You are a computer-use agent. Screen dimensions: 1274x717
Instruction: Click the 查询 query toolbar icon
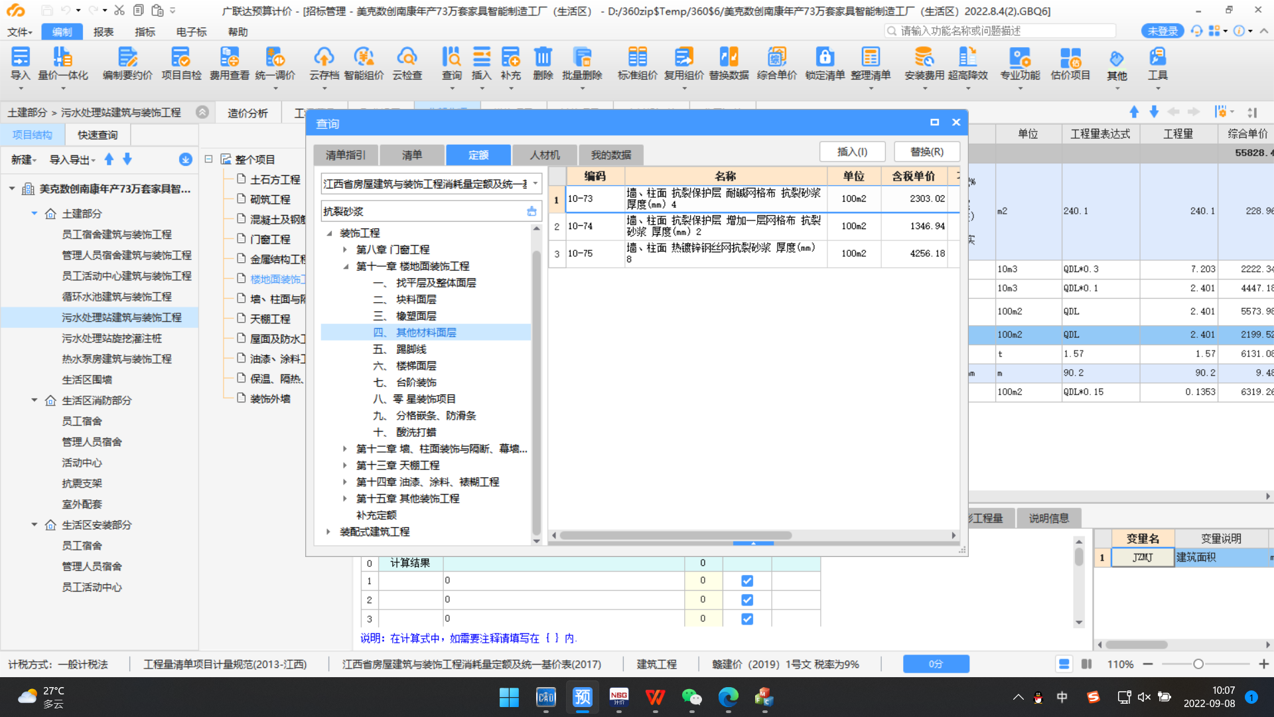point(452,64)
